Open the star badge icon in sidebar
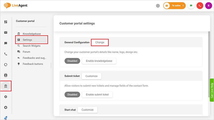This screenshot has height=120, width=214. point(6,108)
